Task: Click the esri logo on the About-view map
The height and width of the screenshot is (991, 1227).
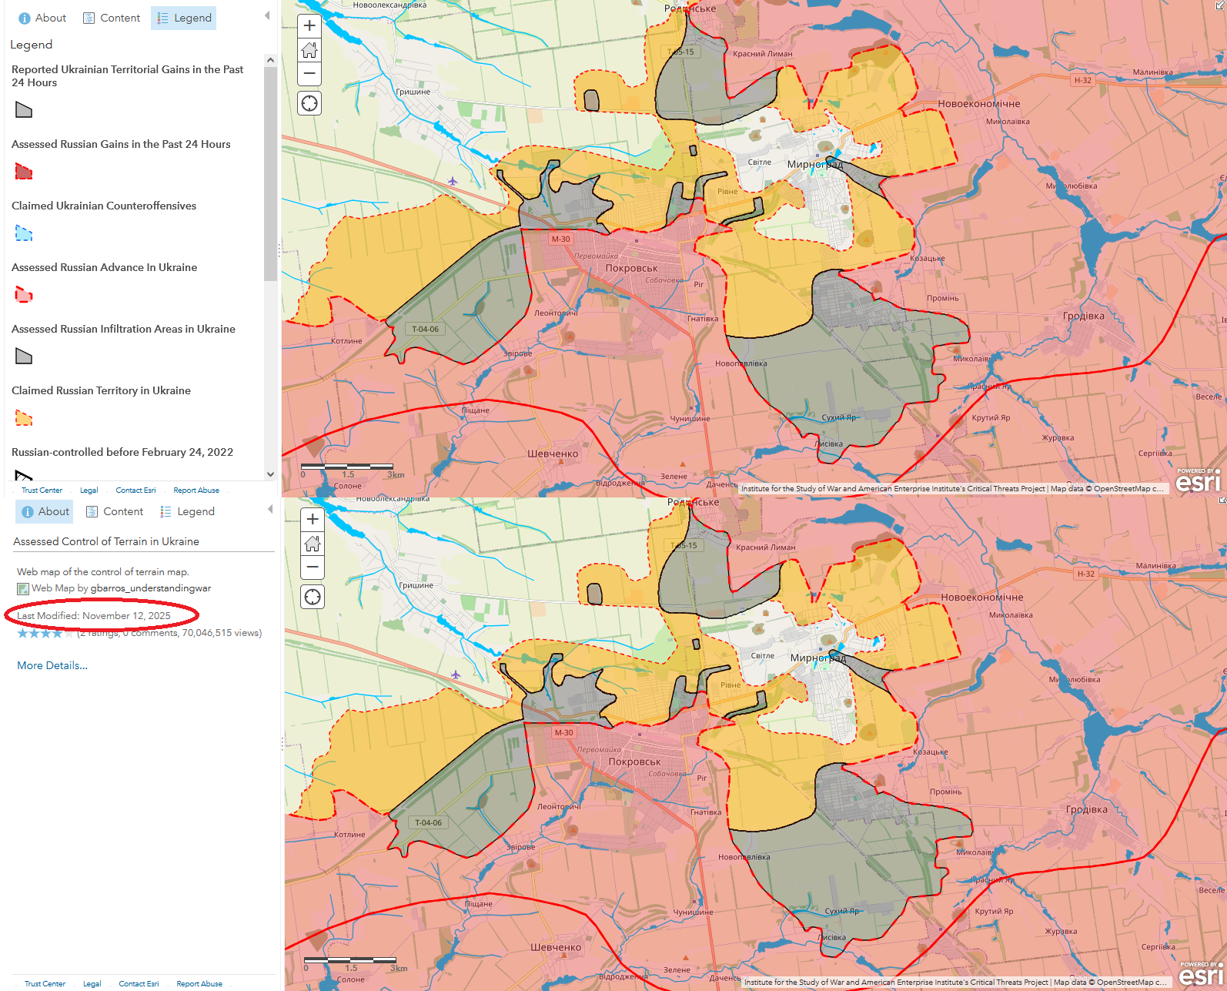Action: [1202, 974]
